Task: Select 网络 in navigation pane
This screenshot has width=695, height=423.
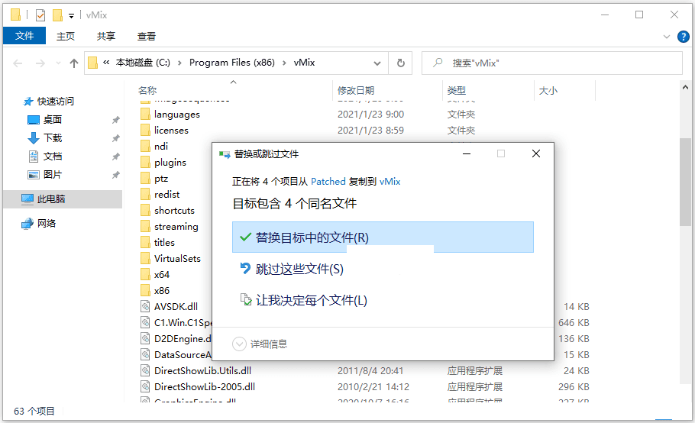Action: click(x=46, y=223)
